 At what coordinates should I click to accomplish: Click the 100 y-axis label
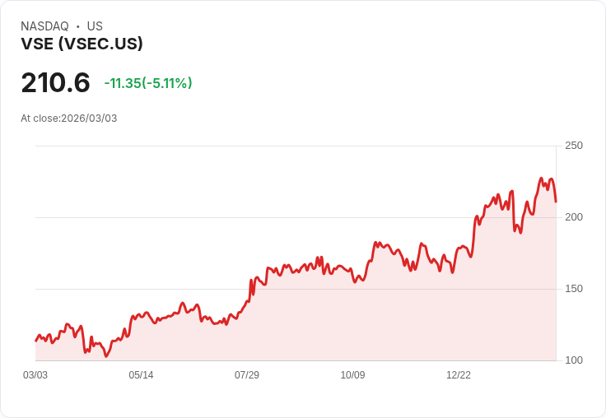point(573,360)
